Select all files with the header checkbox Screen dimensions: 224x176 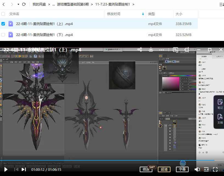coord(3,14)
